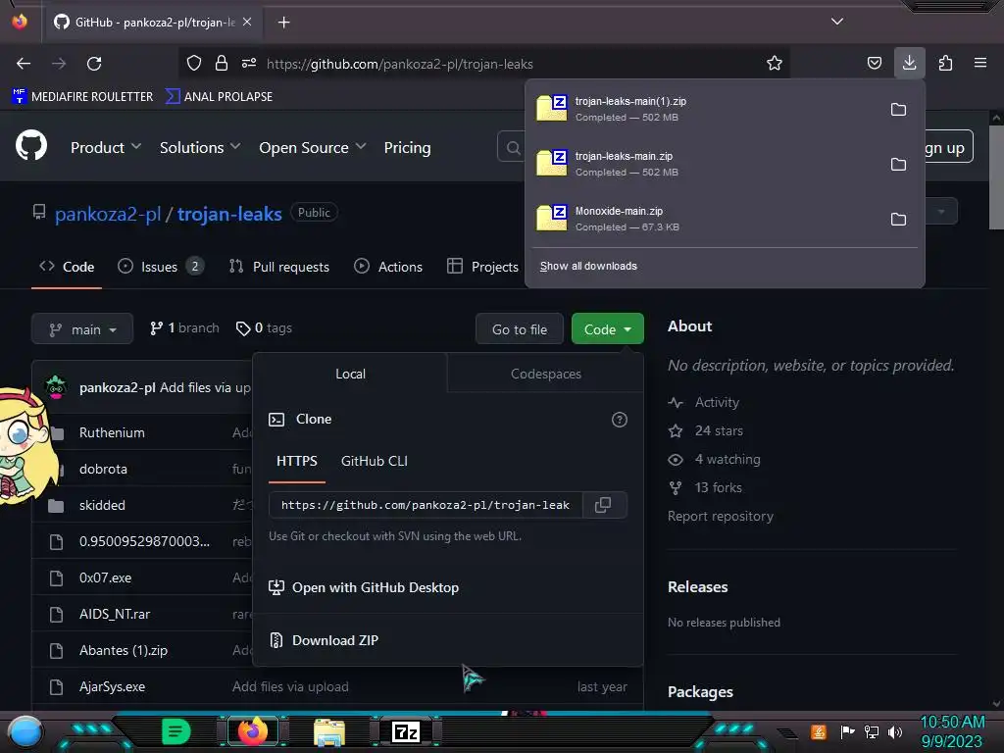This screenshot has height=753, width=1004.
Task: Switch to the Pull requests tab
Action: (x=279, y=267)
